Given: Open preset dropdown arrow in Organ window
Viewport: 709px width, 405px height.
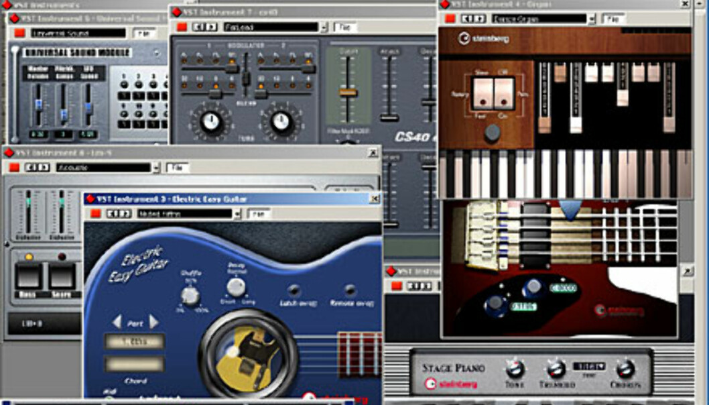Looking at the screenshot, I should click(592, 19).
